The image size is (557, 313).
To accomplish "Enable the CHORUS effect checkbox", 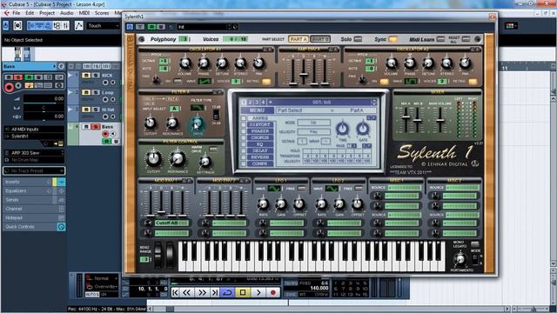I will click(244, 137).
